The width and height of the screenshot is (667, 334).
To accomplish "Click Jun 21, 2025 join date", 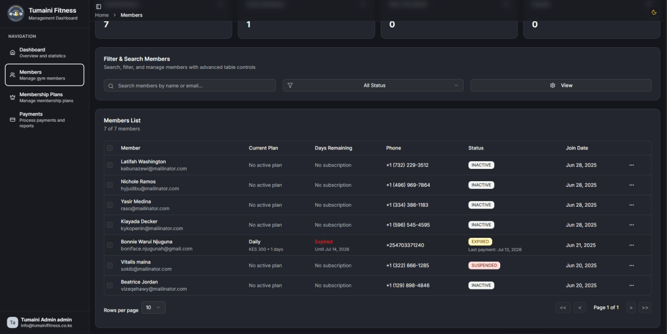I will [x=581, y=245].
